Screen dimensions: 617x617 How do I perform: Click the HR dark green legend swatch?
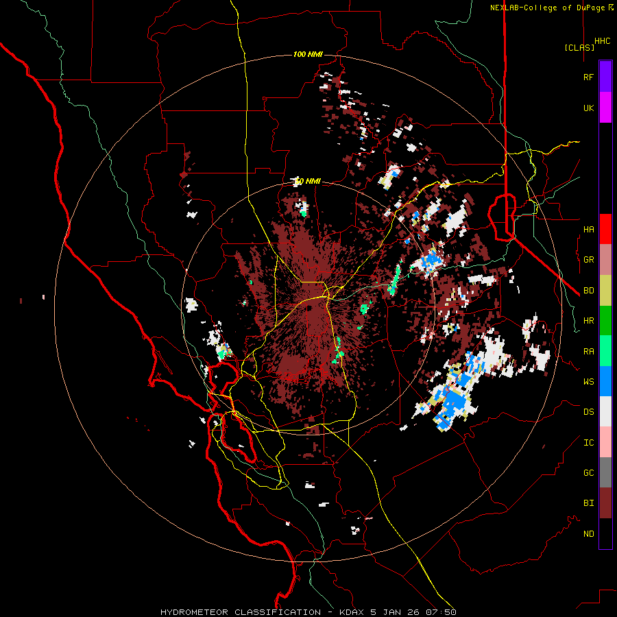tap(605, 321)
